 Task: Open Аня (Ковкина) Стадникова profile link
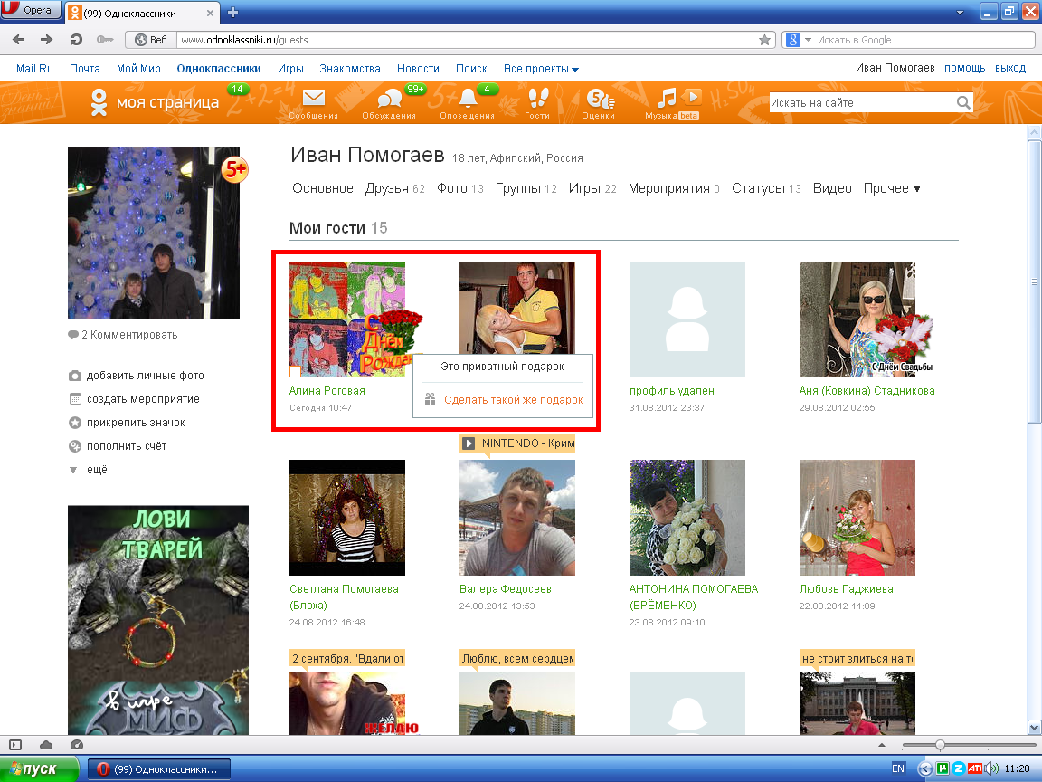(867, 391)
